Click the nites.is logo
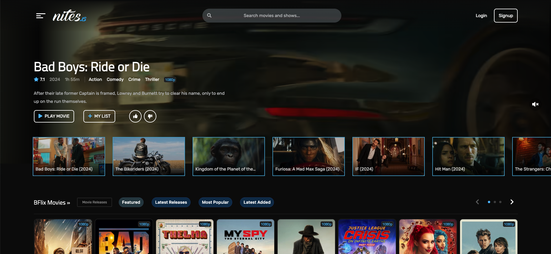 (69, 16)
